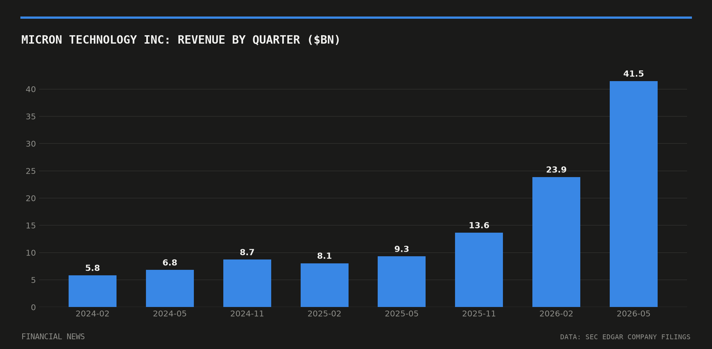This screenshot has width=712, height=349.
Task: Click the y-axis tick label 10
Action: (x=31, y=253)
